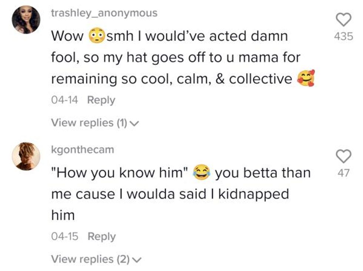Viewport: 363px width, 271px height.
Task: Click the laughing crying emoji
Action: [202, 173]
